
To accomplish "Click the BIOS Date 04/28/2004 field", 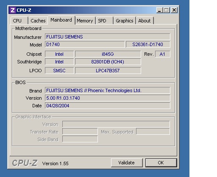I will (x=108, y=106).
